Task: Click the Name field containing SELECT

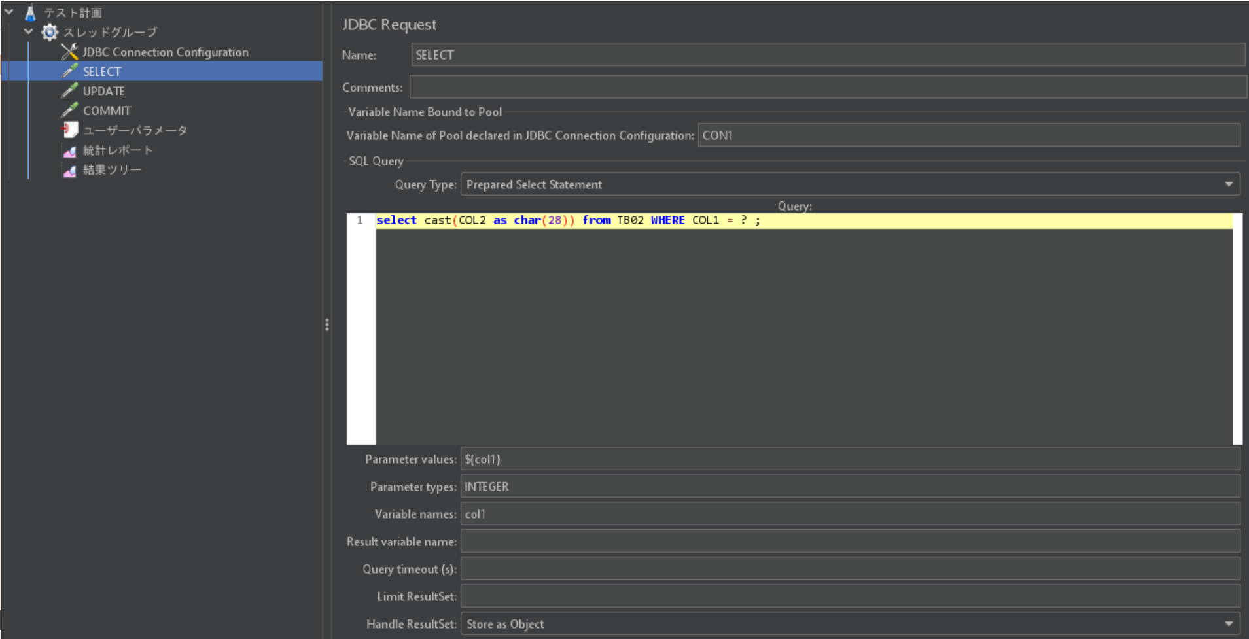Action: (828, 54)
